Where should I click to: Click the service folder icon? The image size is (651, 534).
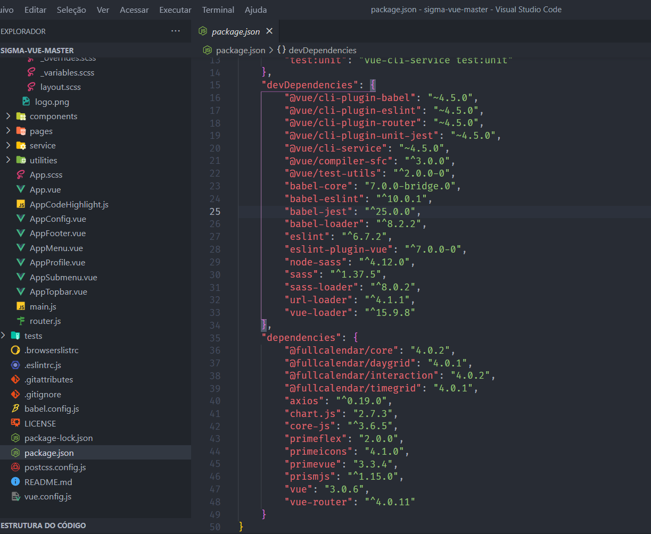[21, 145]
